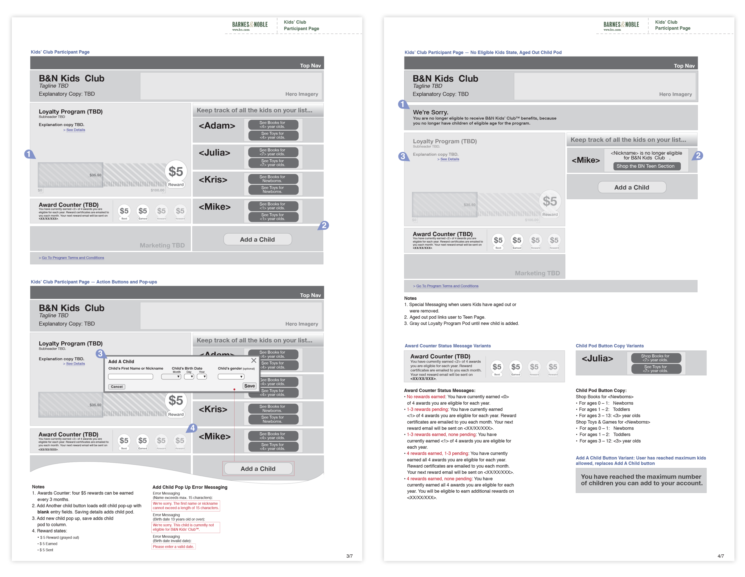Open the Child's gender (optional) dropdown

pyautogui.click(x=231, y=377)
